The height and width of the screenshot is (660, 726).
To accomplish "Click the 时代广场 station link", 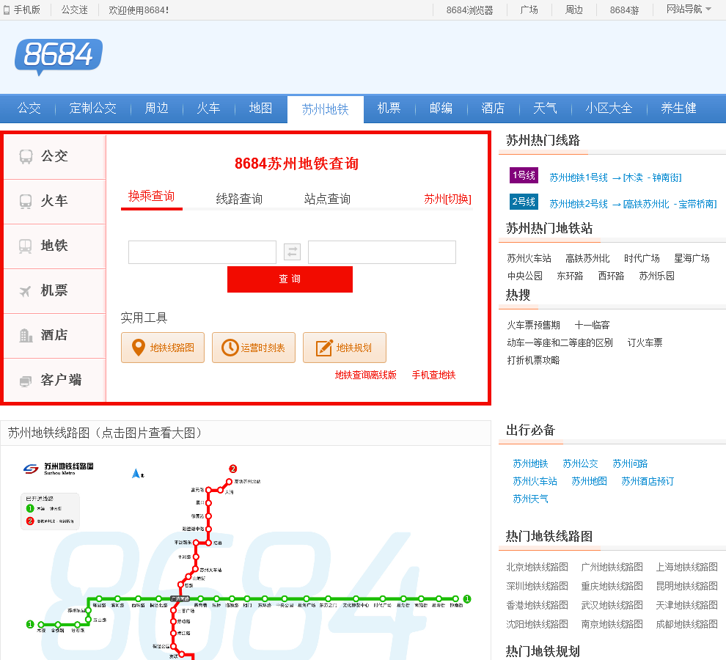I will 642,258.
